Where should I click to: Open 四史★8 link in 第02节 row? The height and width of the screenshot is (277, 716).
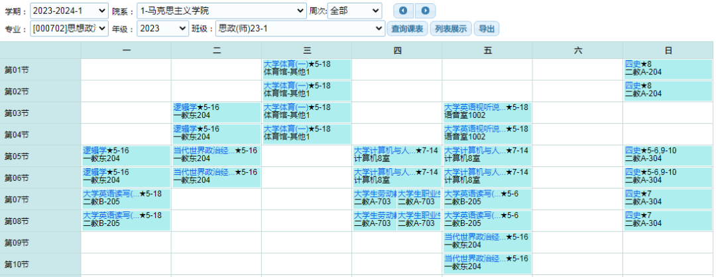coord(633,85)
